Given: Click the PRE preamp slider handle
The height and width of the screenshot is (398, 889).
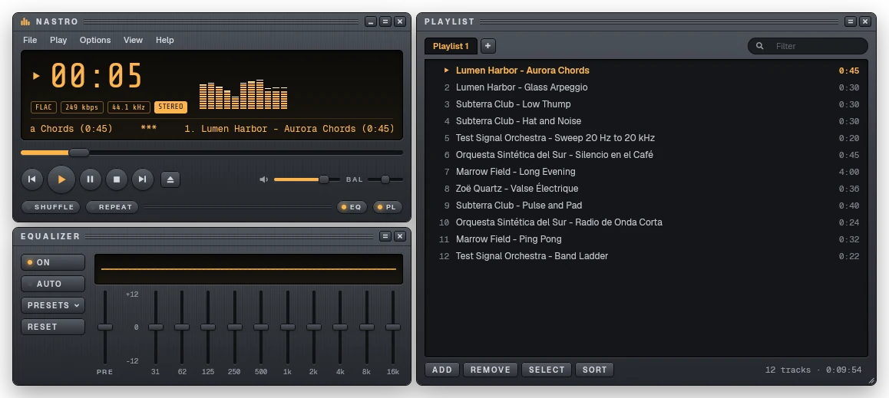Looking at the screenshot, I should tap(105, 327).
